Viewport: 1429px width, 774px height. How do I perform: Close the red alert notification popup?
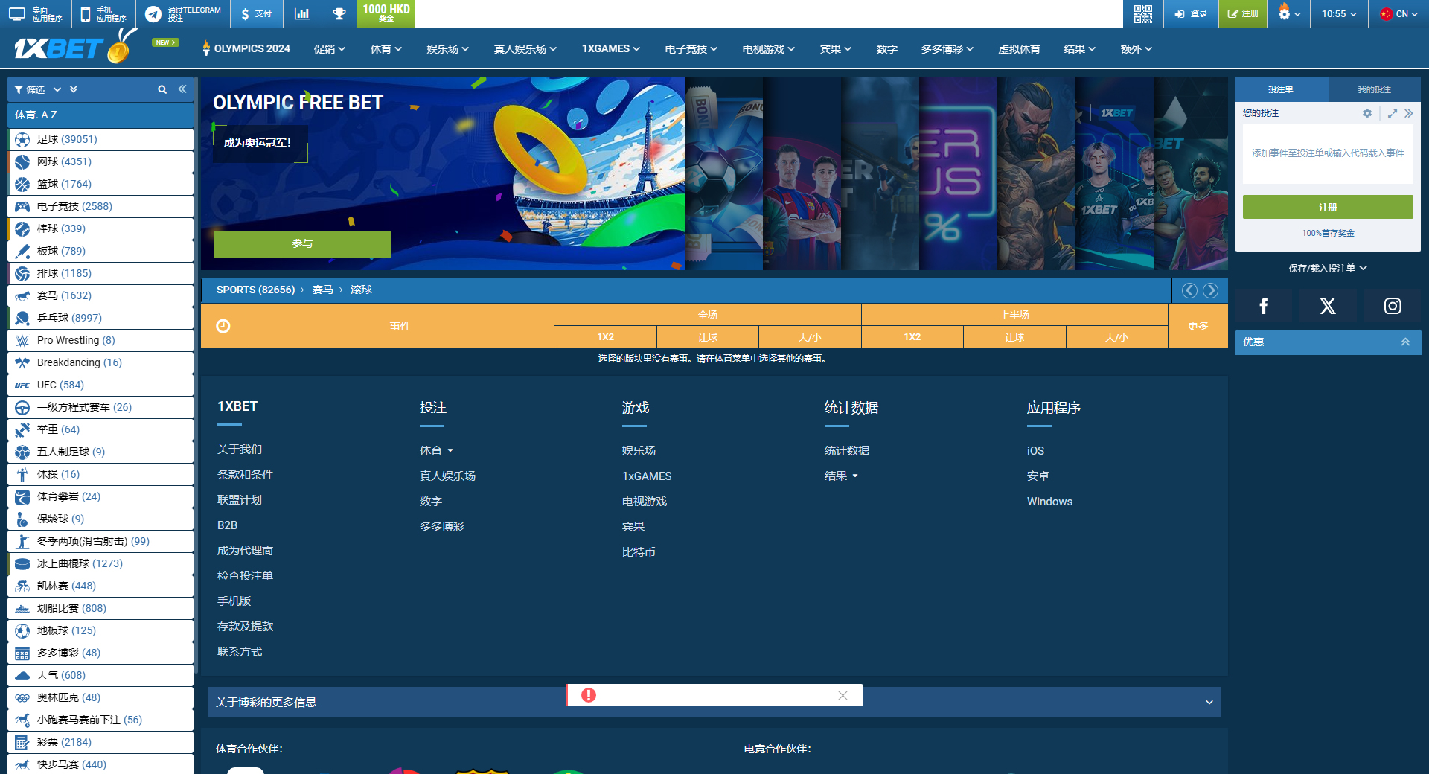(843, 695)
